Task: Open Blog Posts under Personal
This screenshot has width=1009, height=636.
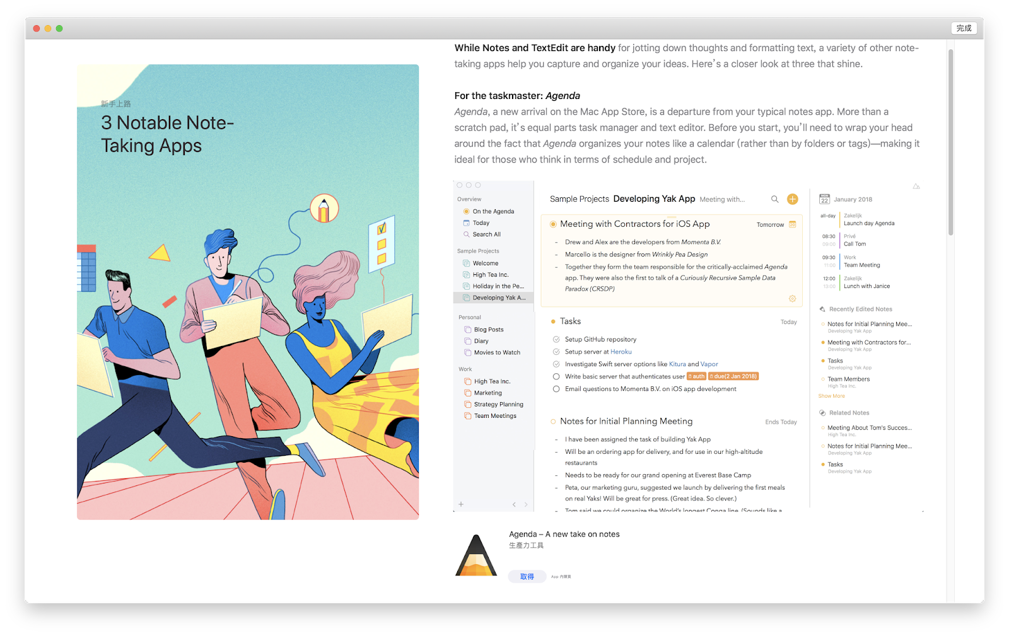Action: (488, 330)
